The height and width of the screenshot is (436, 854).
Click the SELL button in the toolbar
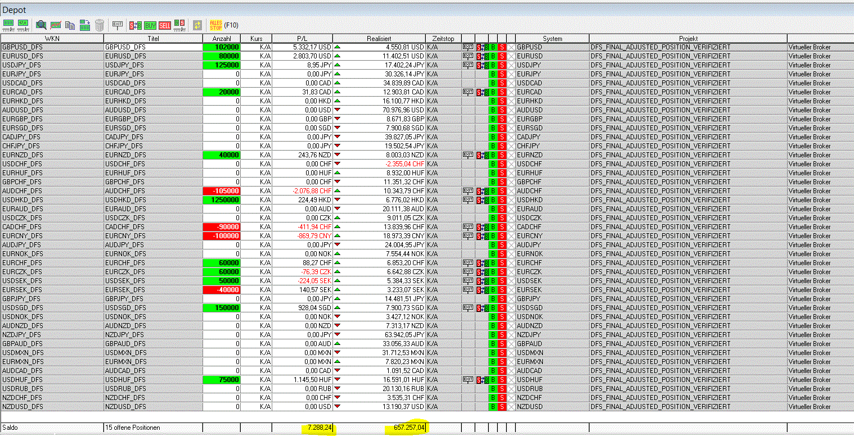pyautogui.click(x=165, y=25)
